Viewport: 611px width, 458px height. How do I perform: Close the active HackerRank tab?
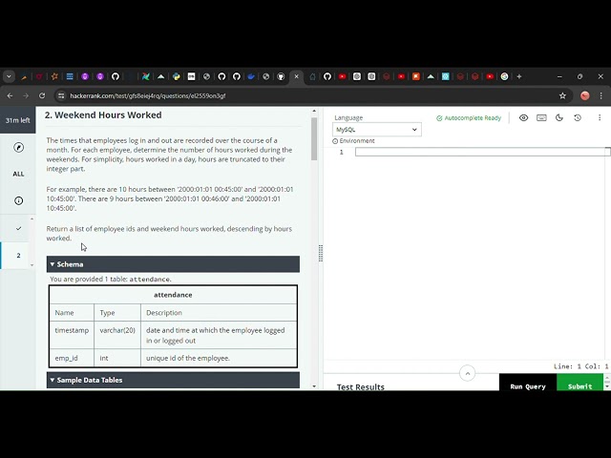click(296, 76)
